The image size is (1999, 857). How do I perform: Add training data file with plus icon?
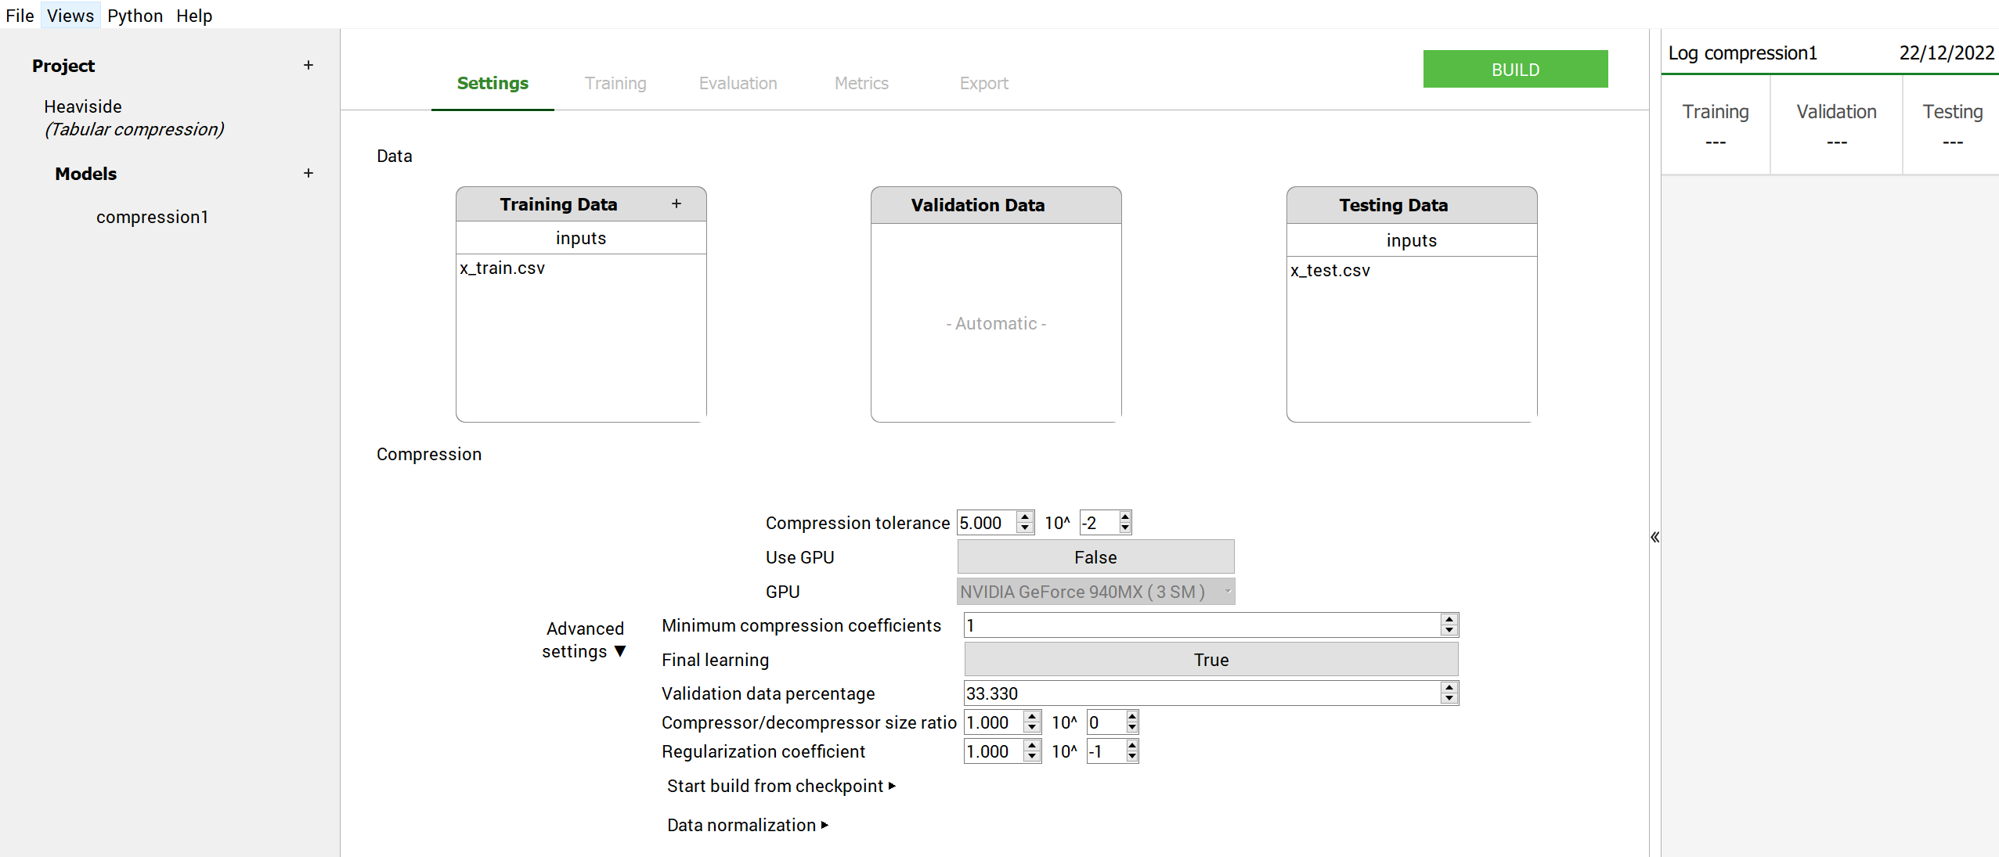(x=677, y=203)
